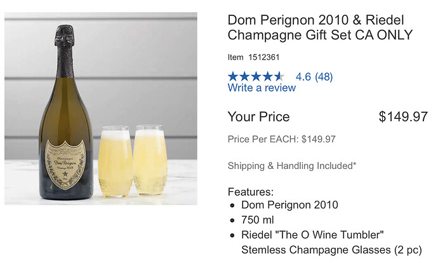Click the right champagne glass in photo

point(150,160)
